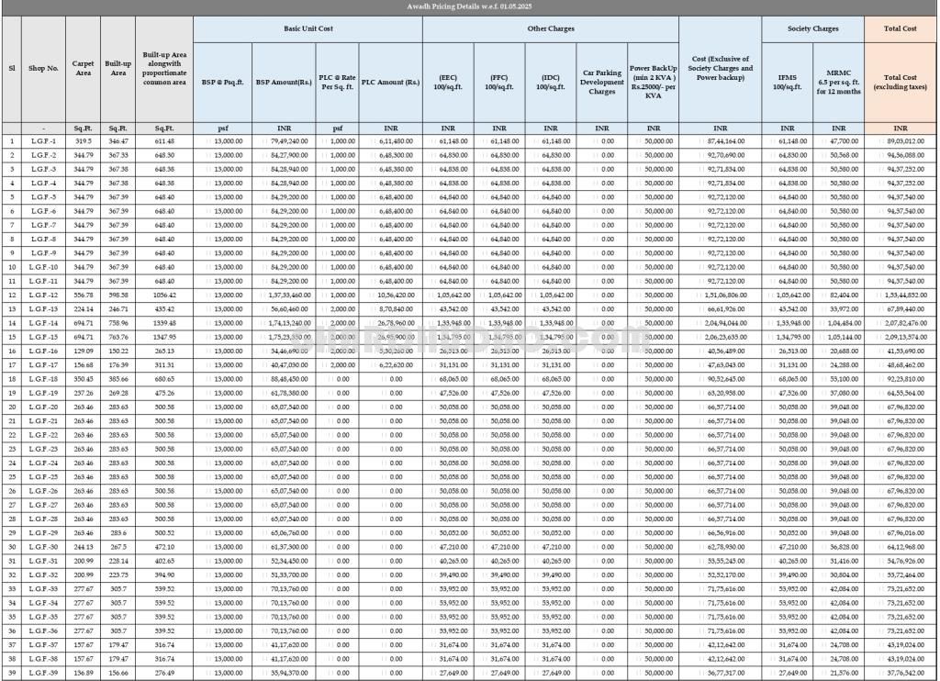
Task: Click the 'Society Charges' group header
Action: point(813,28)
